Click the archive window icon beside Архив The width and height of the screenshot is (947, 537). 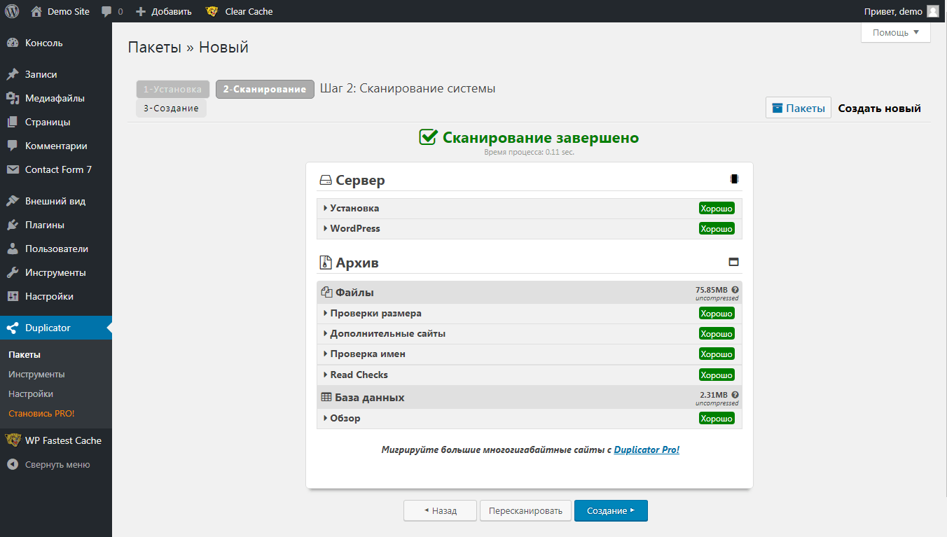734,262
